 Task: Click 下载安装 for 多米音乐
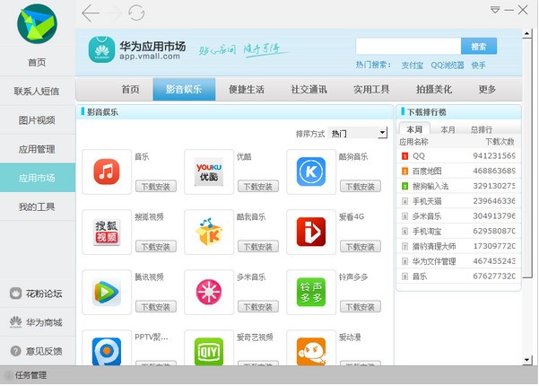[257, 307]
